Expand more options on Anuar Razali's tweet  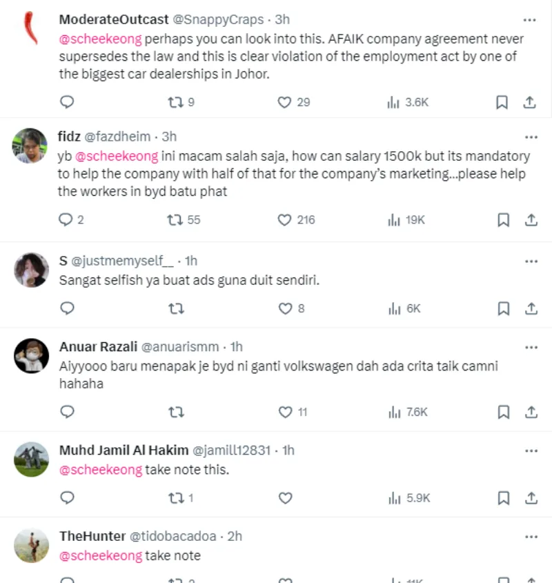pyautogui.click(x=530, y=346)
